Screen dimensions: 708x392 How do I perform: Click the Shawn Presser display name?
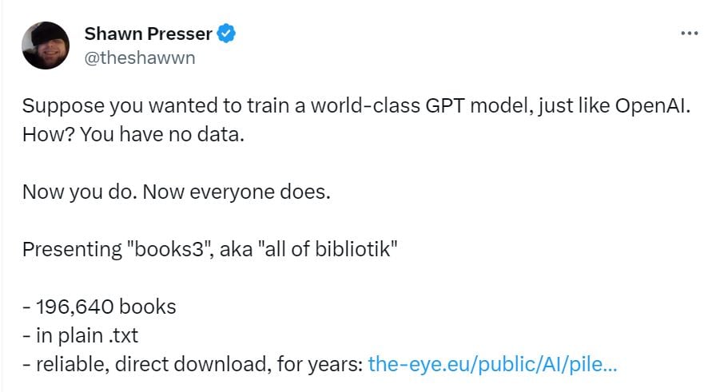pyautogui.click(x=148, y=34)
